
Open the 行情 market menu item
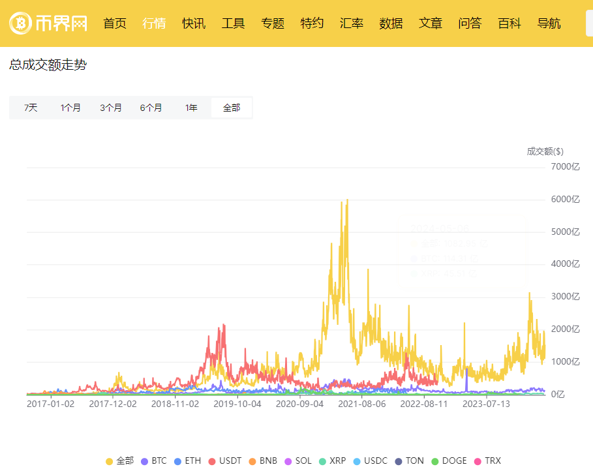(154, 23)
